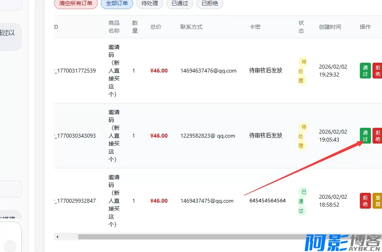382x252 pixels.
Task: Click the email 14694637476@qq.com
Action: (x=208, y=71)
